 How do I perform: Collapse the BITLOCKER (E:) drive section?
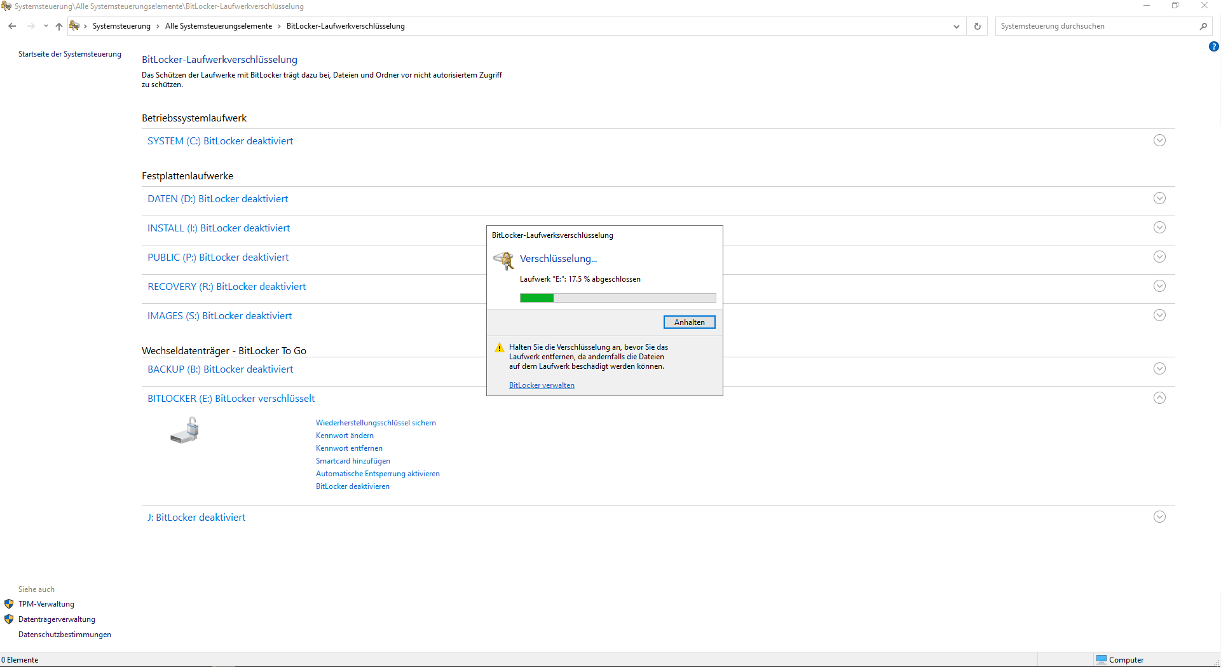(x=1159, y=398)
